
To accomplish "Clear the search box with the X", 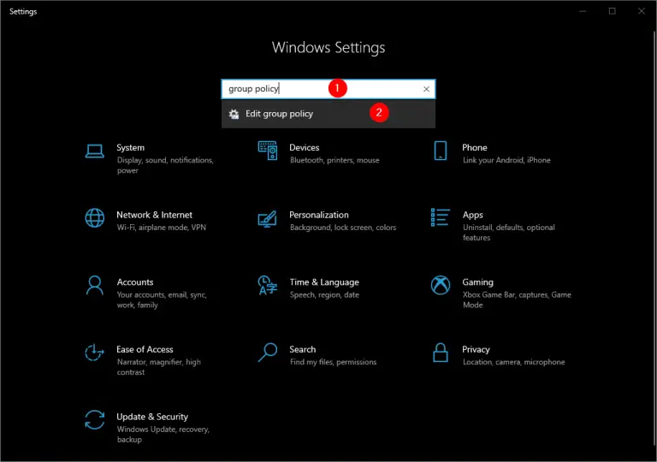I will tap(426, 89).
